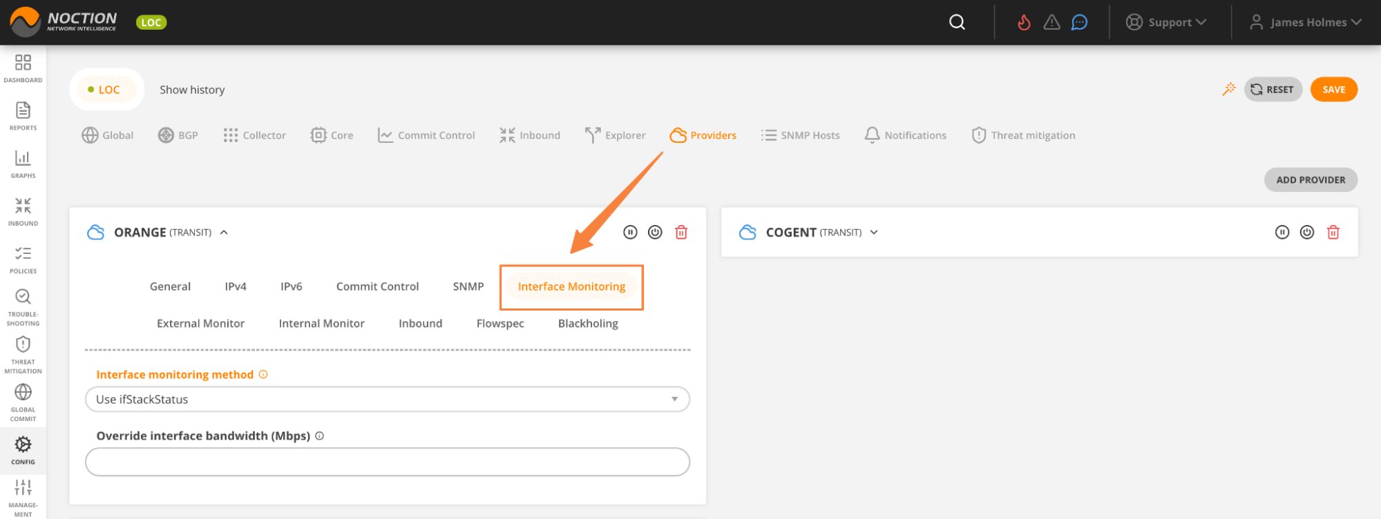The width and height of the screenshot is (1381, 519).
Task: Toggle power for the COGENT provider
Action: tap(1306, 233)
